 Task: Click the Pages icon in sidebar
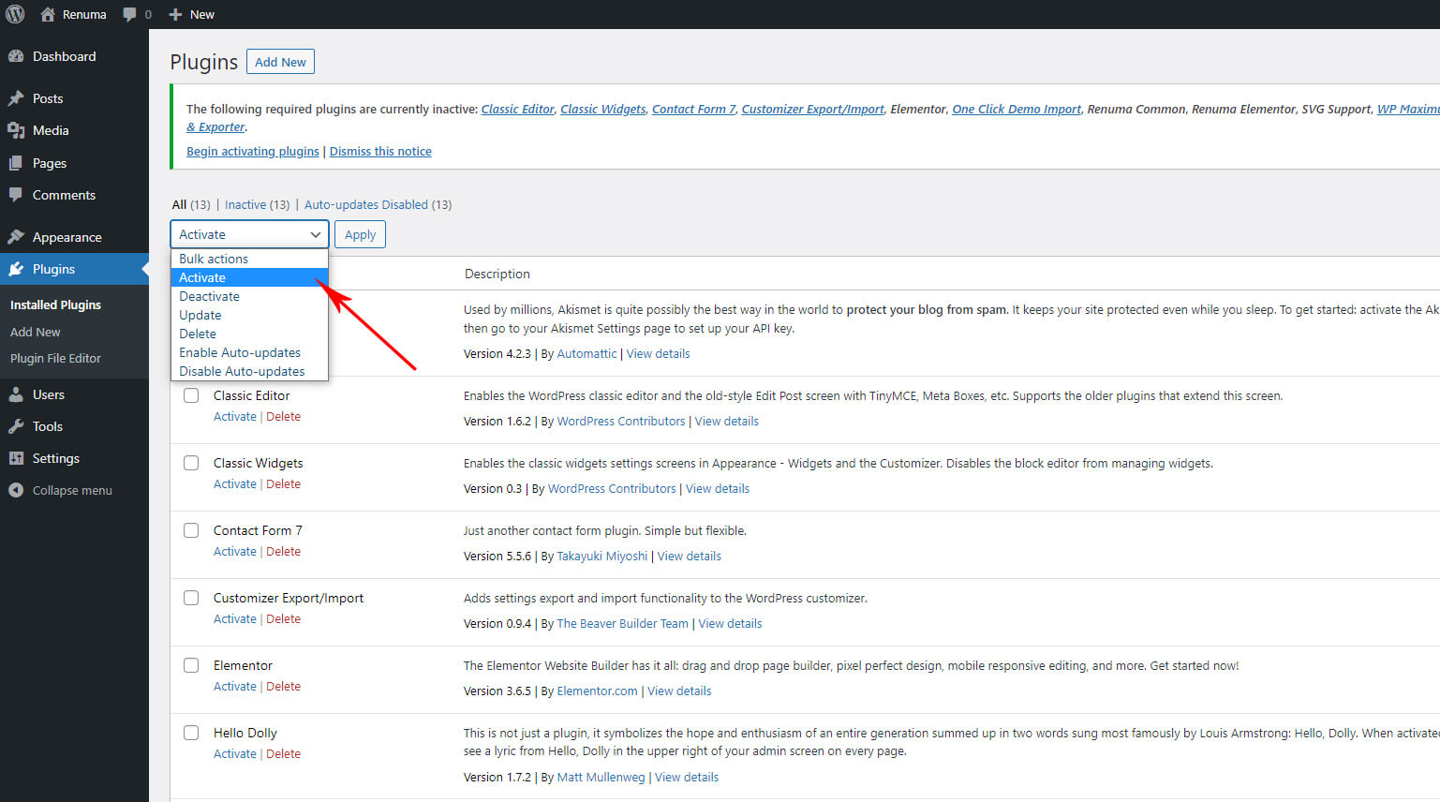(x=16, y=163)
